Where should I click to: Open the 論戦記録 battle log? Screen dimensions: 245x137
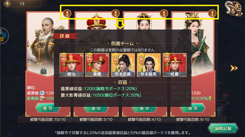tap(223, 129)
